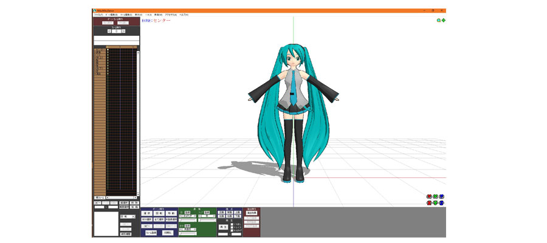Click the lip morph 登録 register button
The height and width of the screenshot is (243, 547).
click(207, 212)
